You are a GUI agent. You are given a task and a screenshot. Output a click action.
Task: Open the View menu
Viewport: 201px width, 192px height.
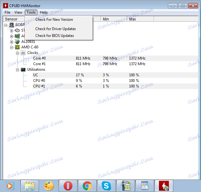(18, 12)
